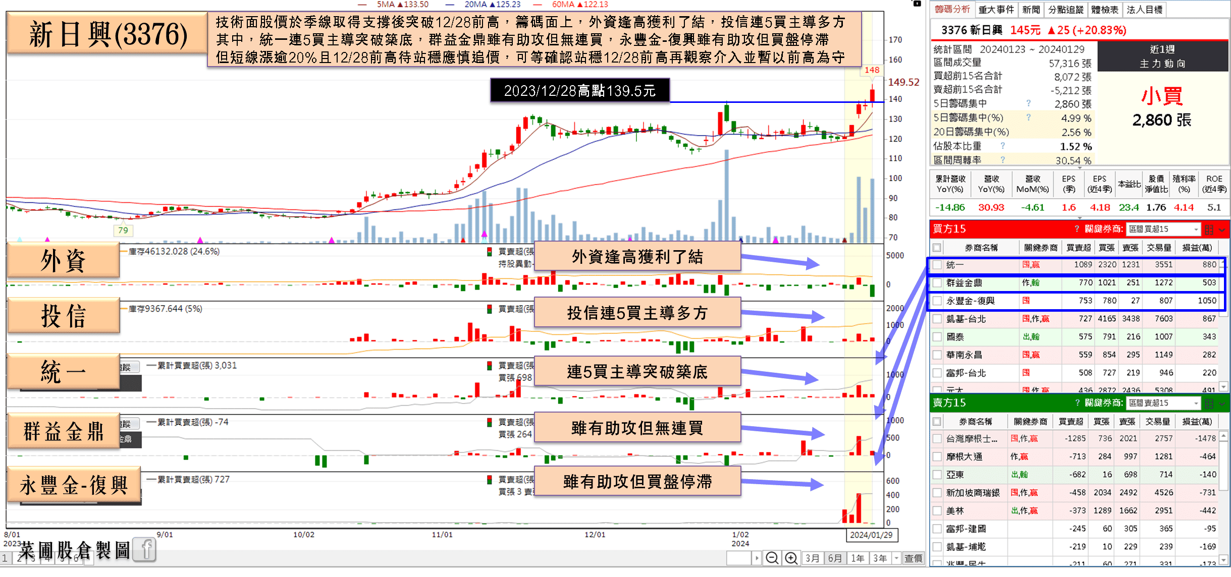
Task: Open the 新聞 tab
Action: coord(1031,9)
